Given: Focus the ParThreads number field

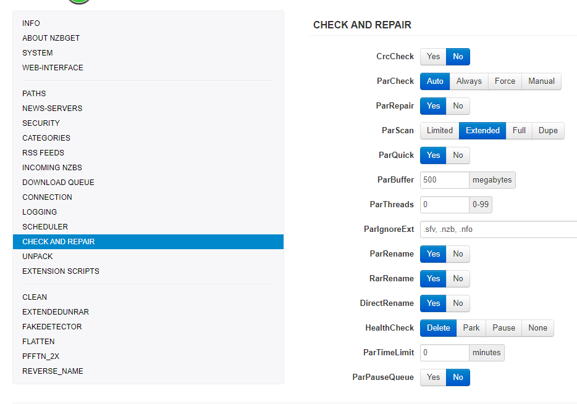Looking at the screenshot, I should point(444,205).
